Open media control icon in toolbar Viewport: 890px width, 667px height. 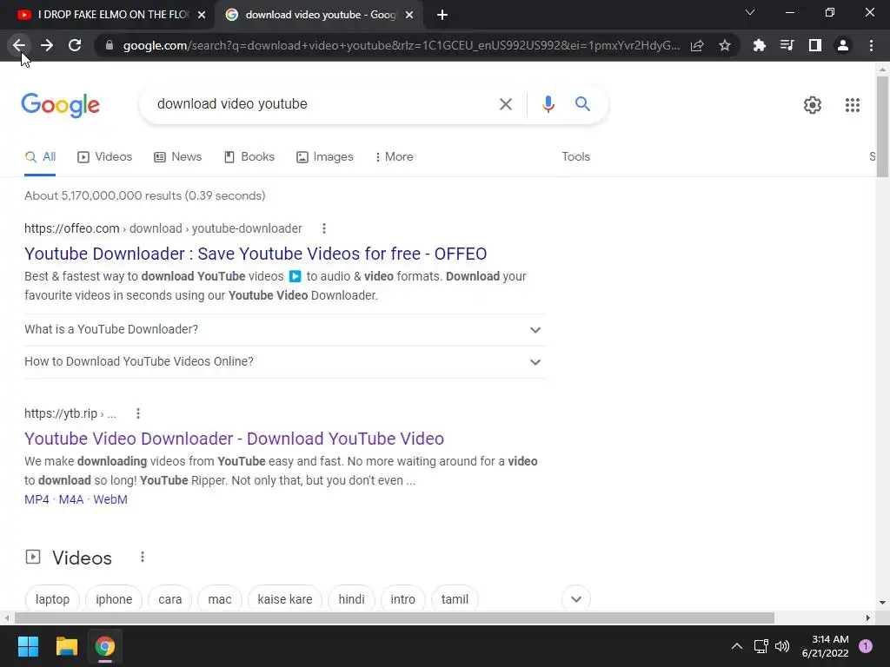click(787, 45)
